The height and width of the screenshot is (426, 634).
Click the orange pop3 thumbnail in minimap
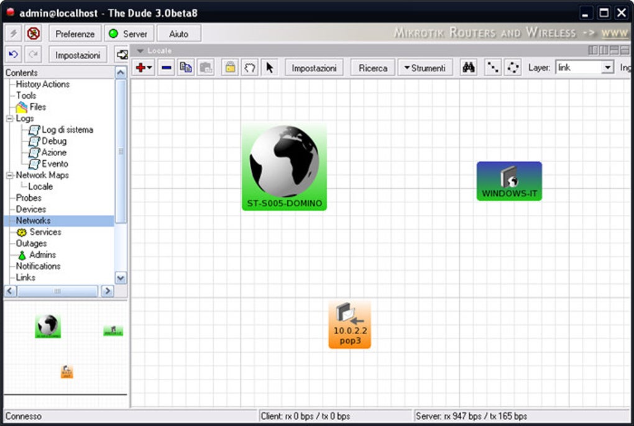pos(67,372)
